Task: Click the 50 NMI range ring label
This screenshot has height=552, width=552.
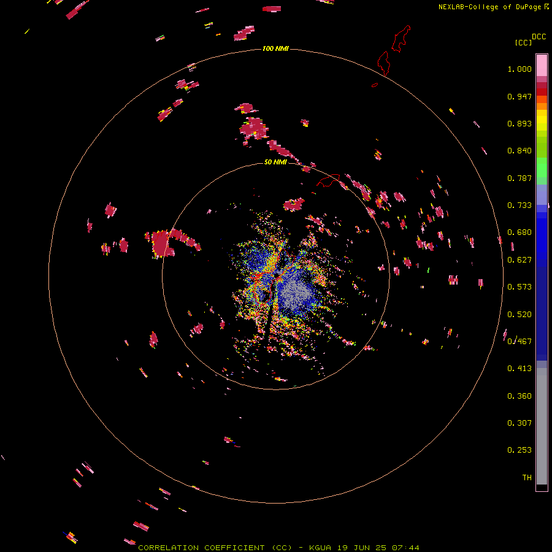Action: coord(275,162)
